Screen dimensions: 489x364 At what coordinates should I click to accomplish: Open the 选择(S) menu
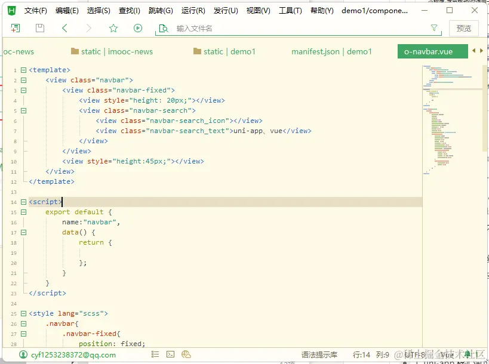[99, 11]
